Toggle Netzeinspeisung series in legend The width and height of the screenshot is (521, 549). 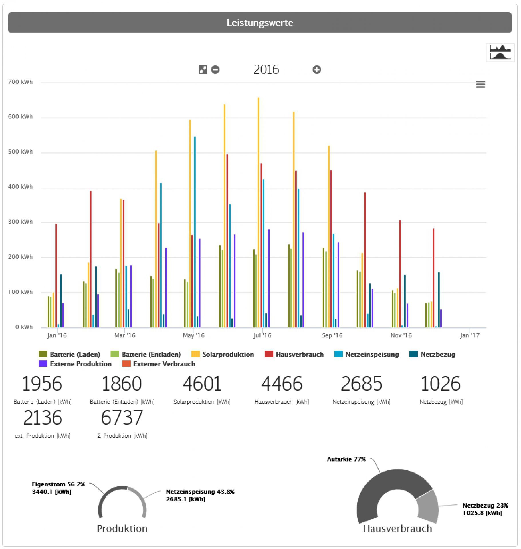tap(367, 354)
